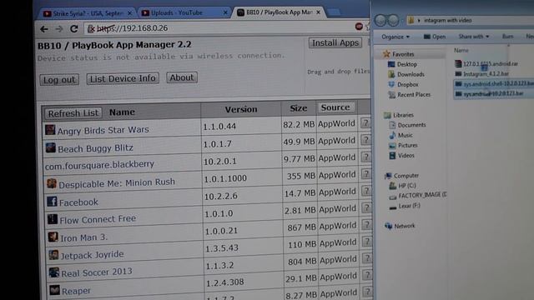Close the Uploads - YouTube tab

click(225, 12)
